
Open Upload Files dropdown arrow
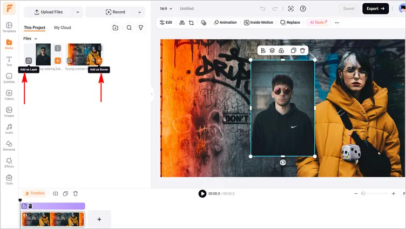pos(78,12)
